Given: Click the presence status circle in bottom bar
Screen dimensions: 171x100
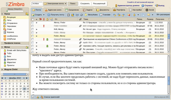Looking at the screenshot, I should (x=33, y=97).
